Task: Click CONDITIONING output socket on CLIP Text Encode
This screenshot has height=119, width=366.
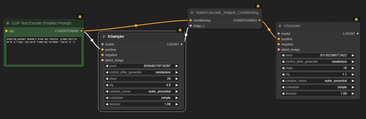Action: 82,31
